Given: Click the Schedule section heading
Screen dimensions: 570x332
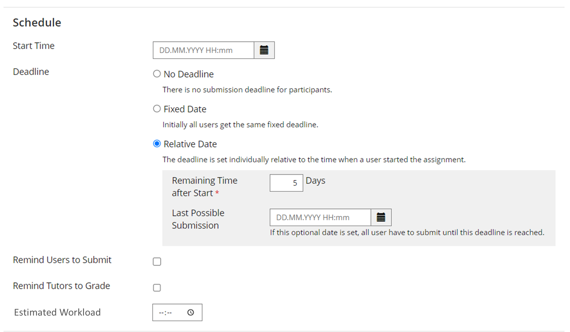Looking at the screenshot, I should coord(37,23).
